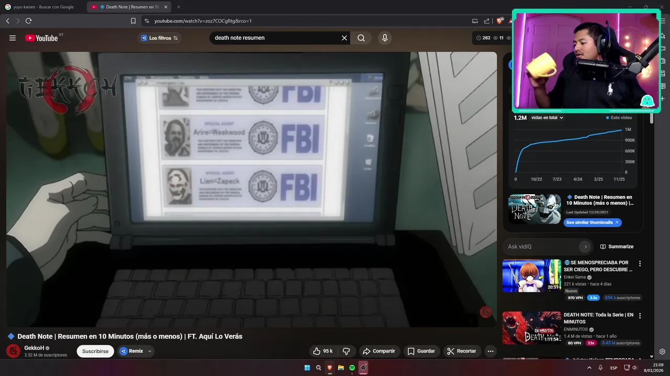Viewport: 670px width, 376px height.
Task: Go back with the browser back arrow
Action: click(7, 21)
